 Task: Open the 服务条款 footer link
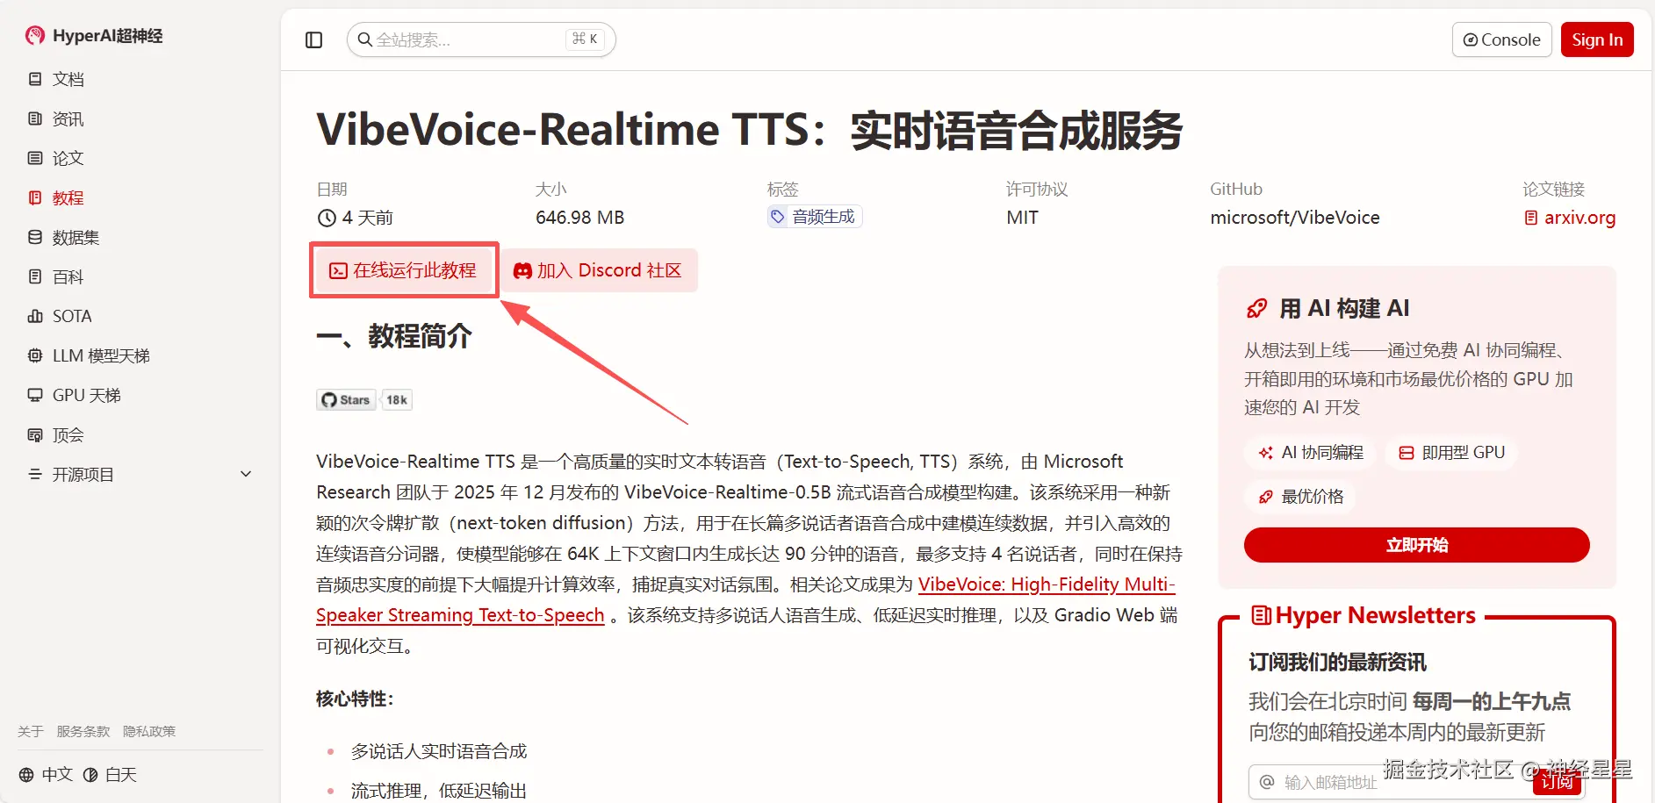coord(83,731)
